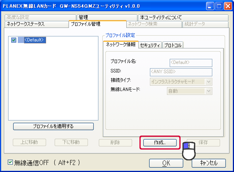
Task: Click the 作成... button
Action: 160,143
